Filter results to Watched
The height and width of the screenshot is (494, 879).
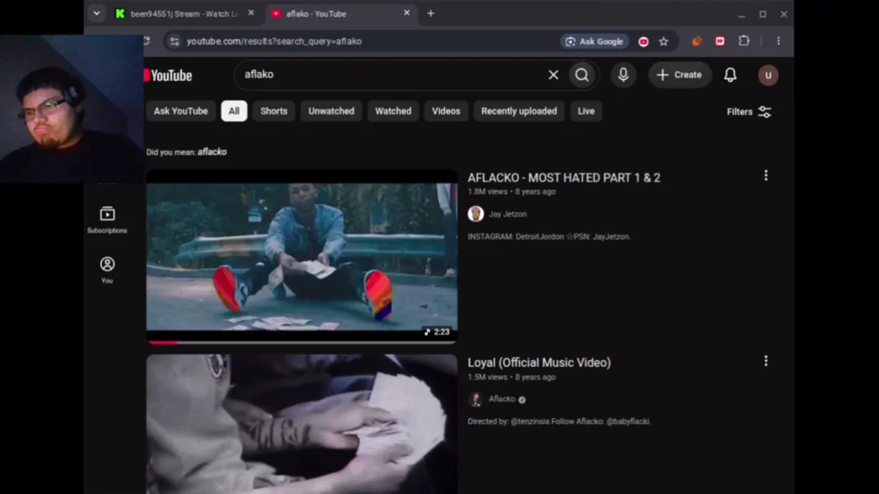pos(393,111)
